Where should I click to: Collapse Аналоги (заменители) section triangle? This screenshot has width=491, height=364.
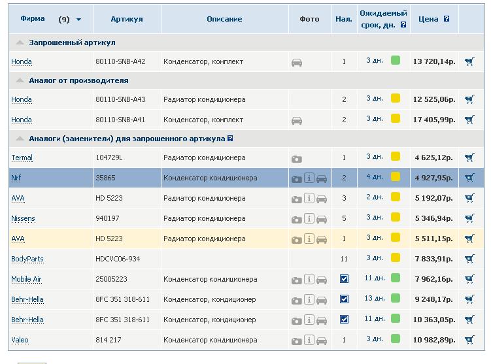tap(20, 139)
